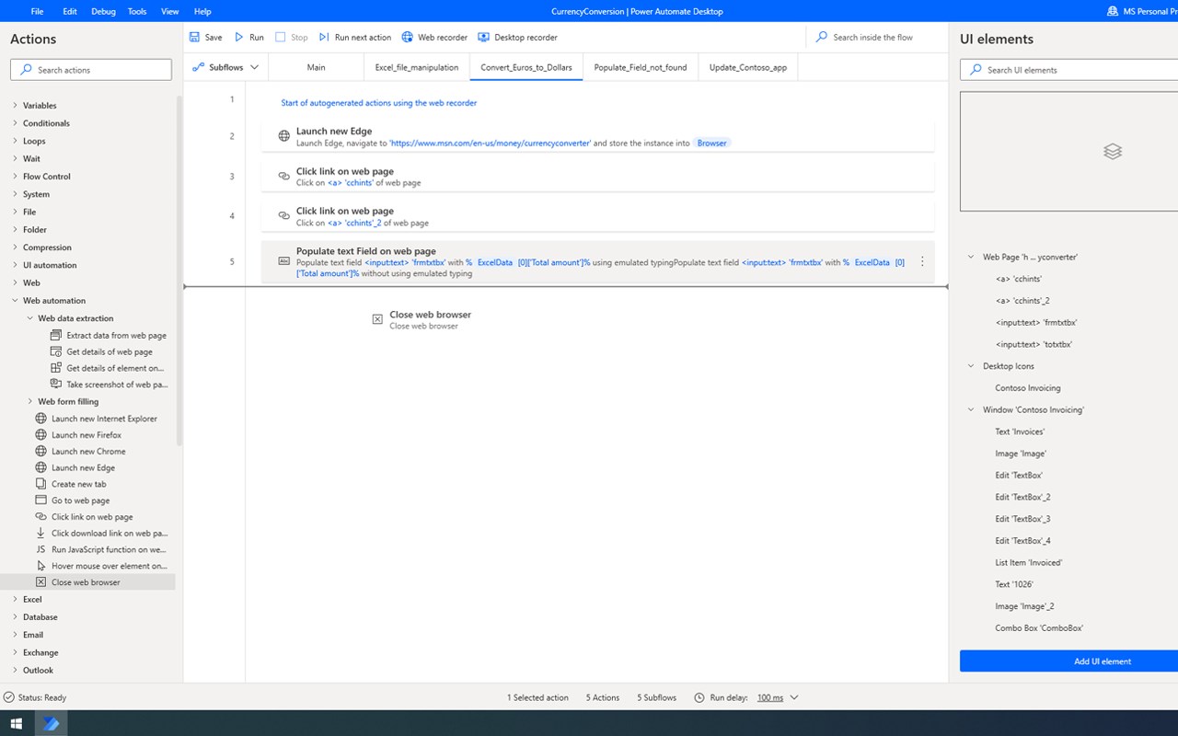Switch to Populate_Field_not_found tab
Image resolution: width=1178 pixels, height=736 pixels.
pyautogui.click(x=641, y=67)
